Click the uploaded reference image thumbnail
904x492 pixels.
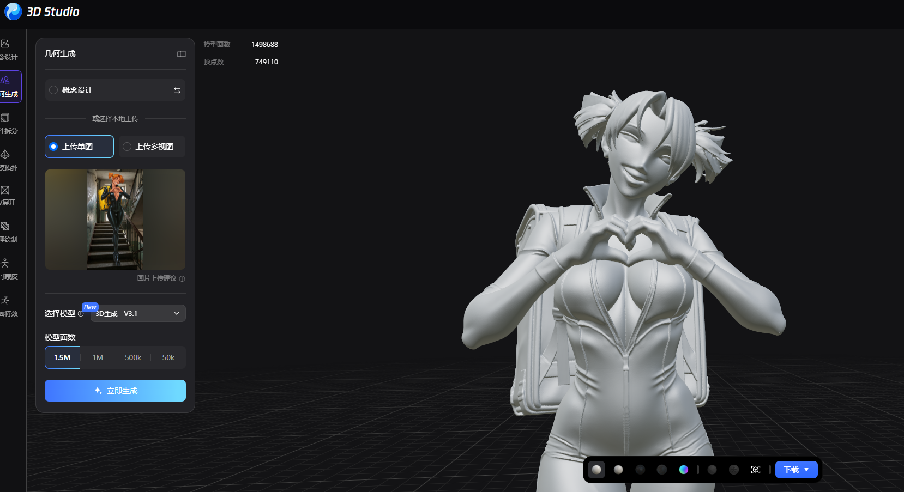115,220
